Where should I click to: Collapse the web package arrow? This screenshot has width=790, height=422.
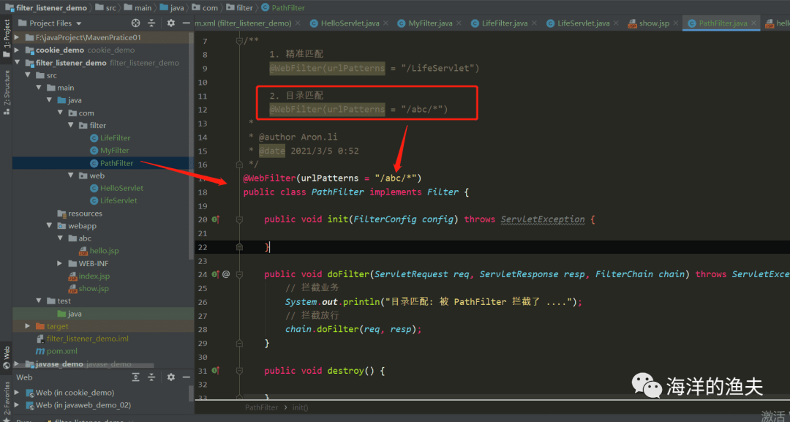(70, 176)
